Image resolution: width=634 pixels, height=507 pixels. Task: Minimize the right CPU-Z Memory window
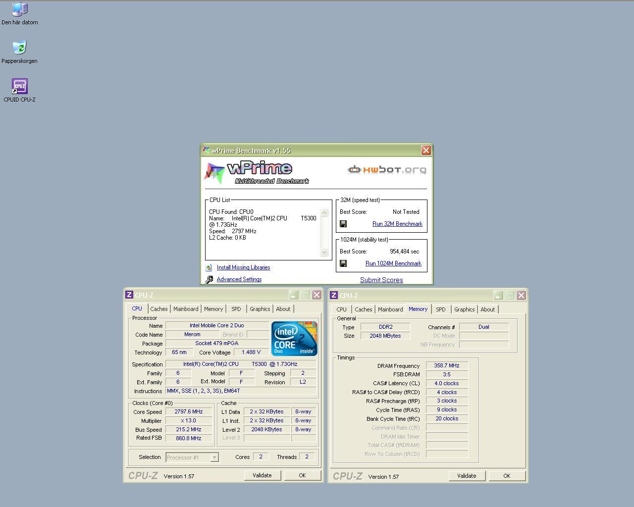[x=498, y=295]
